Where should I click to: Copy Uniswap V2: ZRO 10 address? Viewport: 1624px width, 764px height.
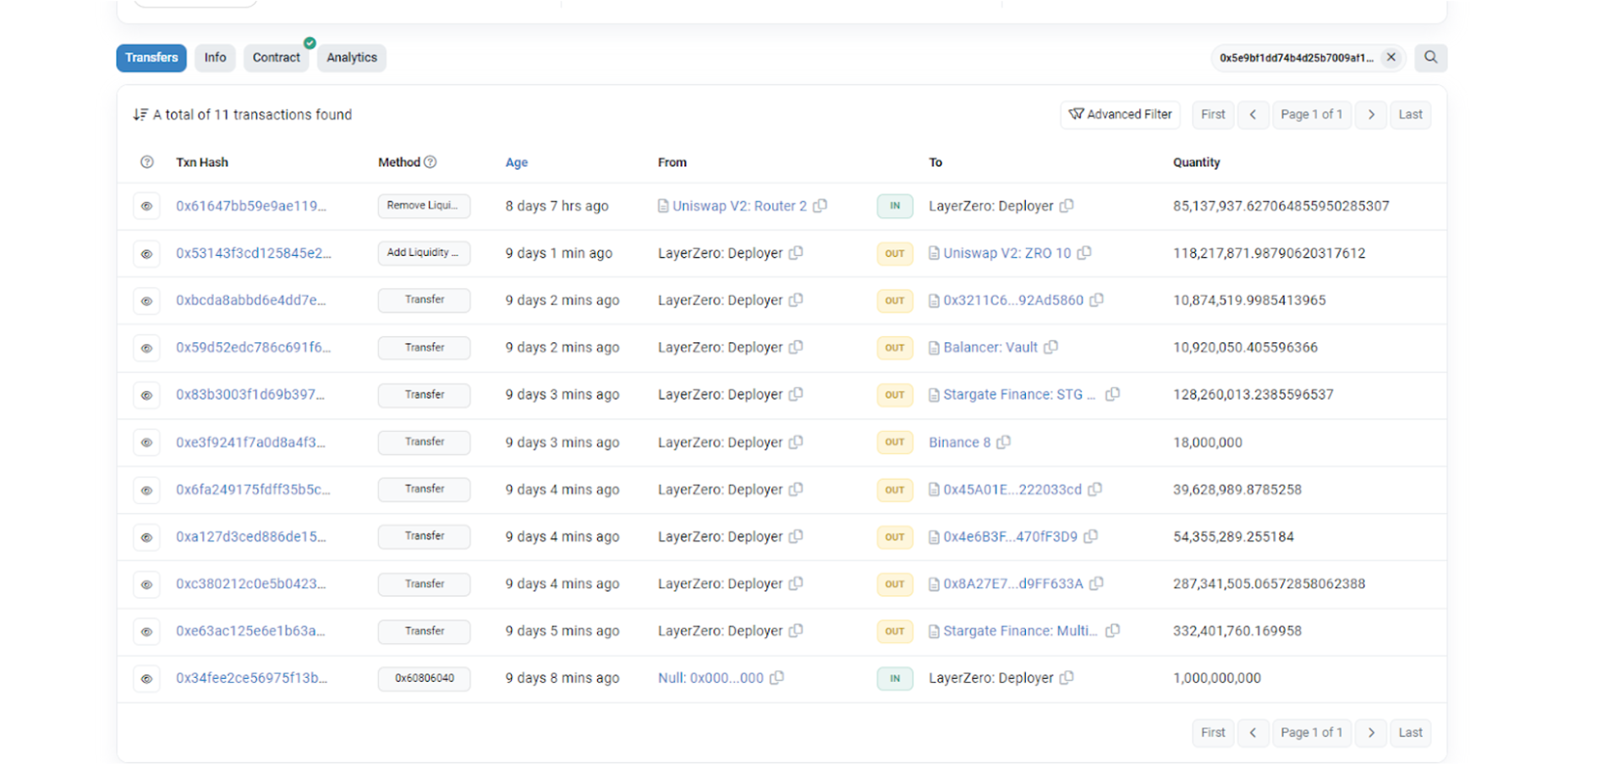coord(1084,253)
